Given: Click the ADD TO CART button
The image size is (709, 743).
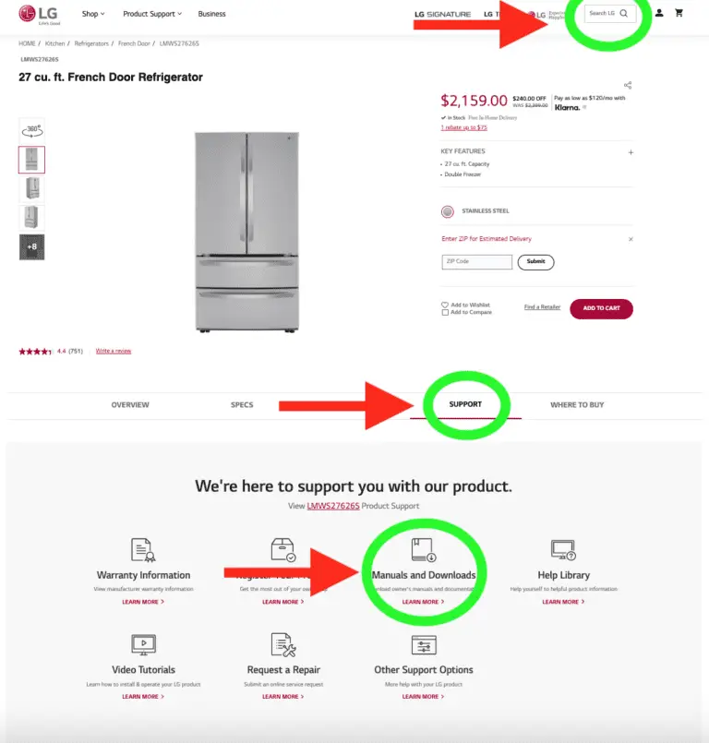Looking at the screenshot, I should click(601, 308).
